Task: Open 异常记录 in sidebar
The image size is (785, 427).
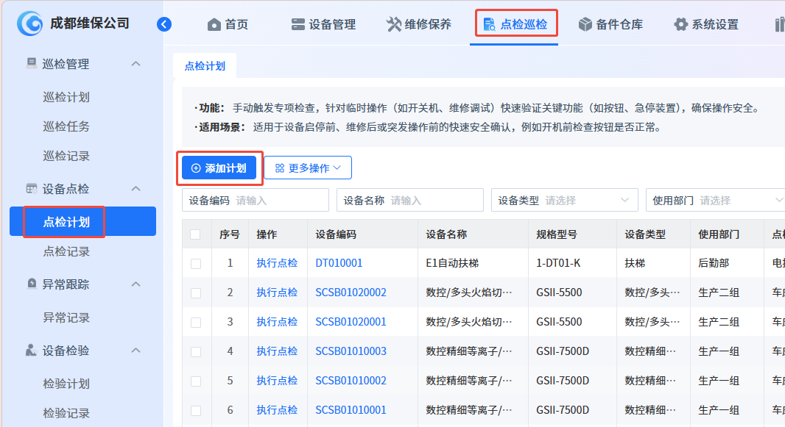Action: point(66,317)
